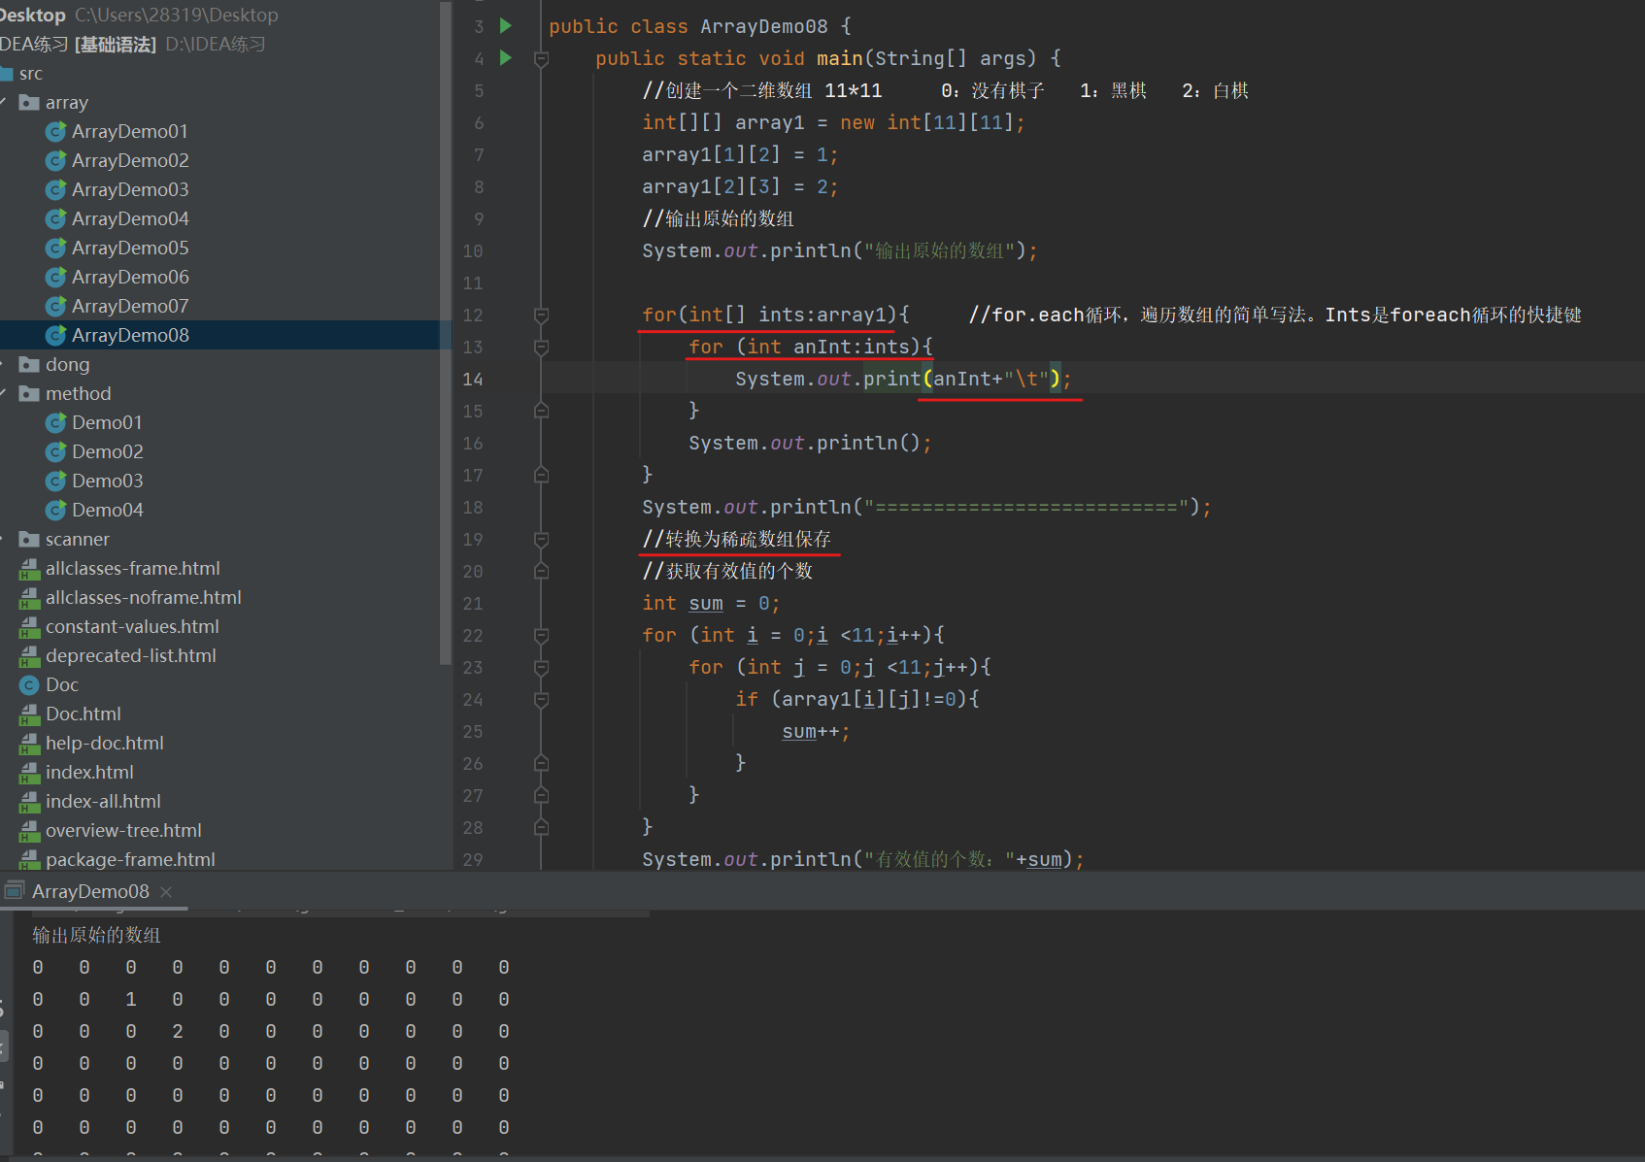Click the array package folder icon

click(29, 103)
